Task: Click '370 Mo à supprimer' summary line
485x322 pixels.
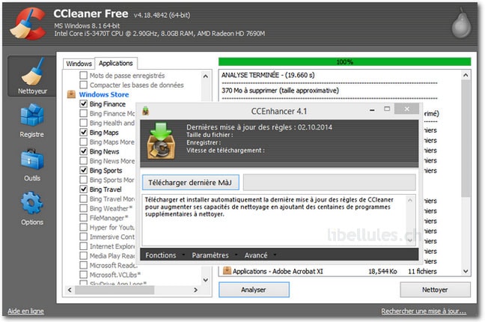Action: (280, 91)
